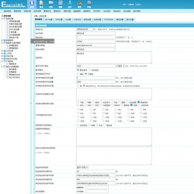Open the Plugin tools icon in header
This screenshot has width=194, height=194.
[x=79, y=4]
